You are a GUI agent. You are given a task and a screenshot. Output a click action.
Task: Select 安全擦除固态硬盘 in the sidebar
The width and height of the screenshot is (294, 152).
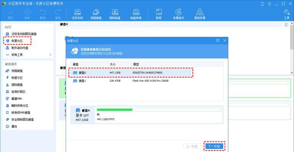click(19, 119)
